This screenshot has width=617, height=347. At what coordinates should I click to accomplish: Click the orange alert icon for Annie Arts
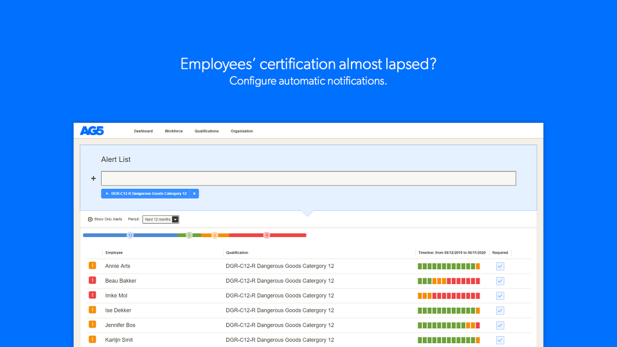pyautogui.click(x=92, y=265)
